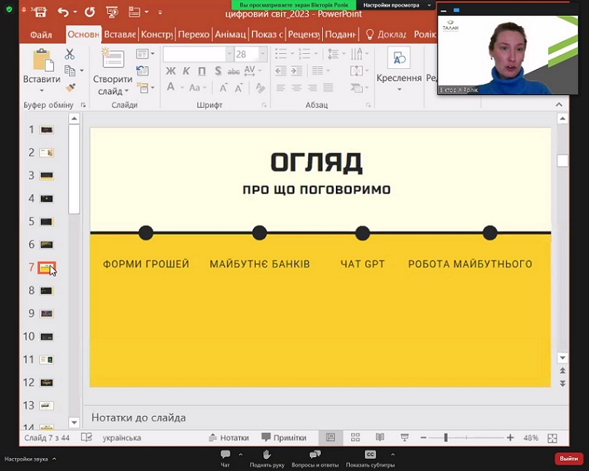This screenshot has height=471, width=589.
Task: Click the Cut scissors icon
Action: (x=70, y=54)
